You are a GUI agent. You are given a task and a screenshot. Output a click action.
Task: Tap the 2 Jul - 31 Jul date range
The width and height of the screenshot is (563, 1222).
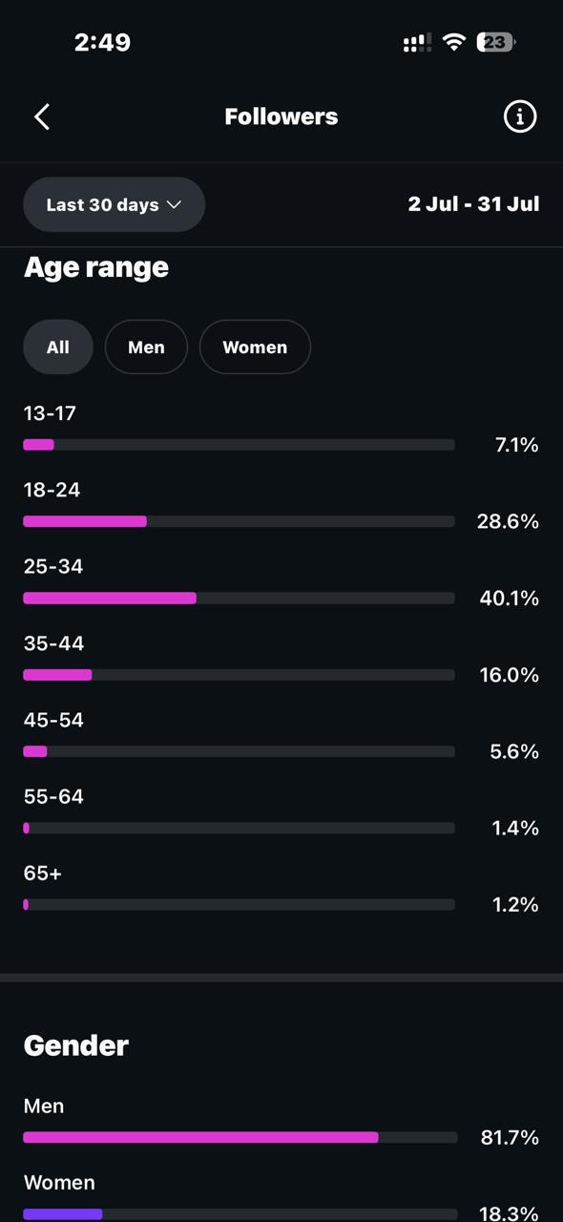tap(473, 204)
